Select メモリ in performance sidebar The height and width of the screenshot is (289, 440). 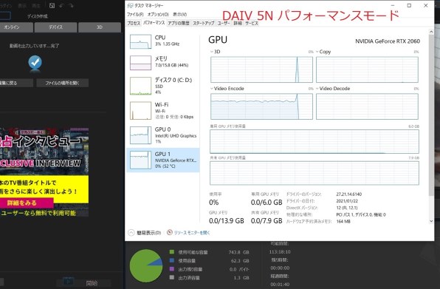(x=163, y=62)
